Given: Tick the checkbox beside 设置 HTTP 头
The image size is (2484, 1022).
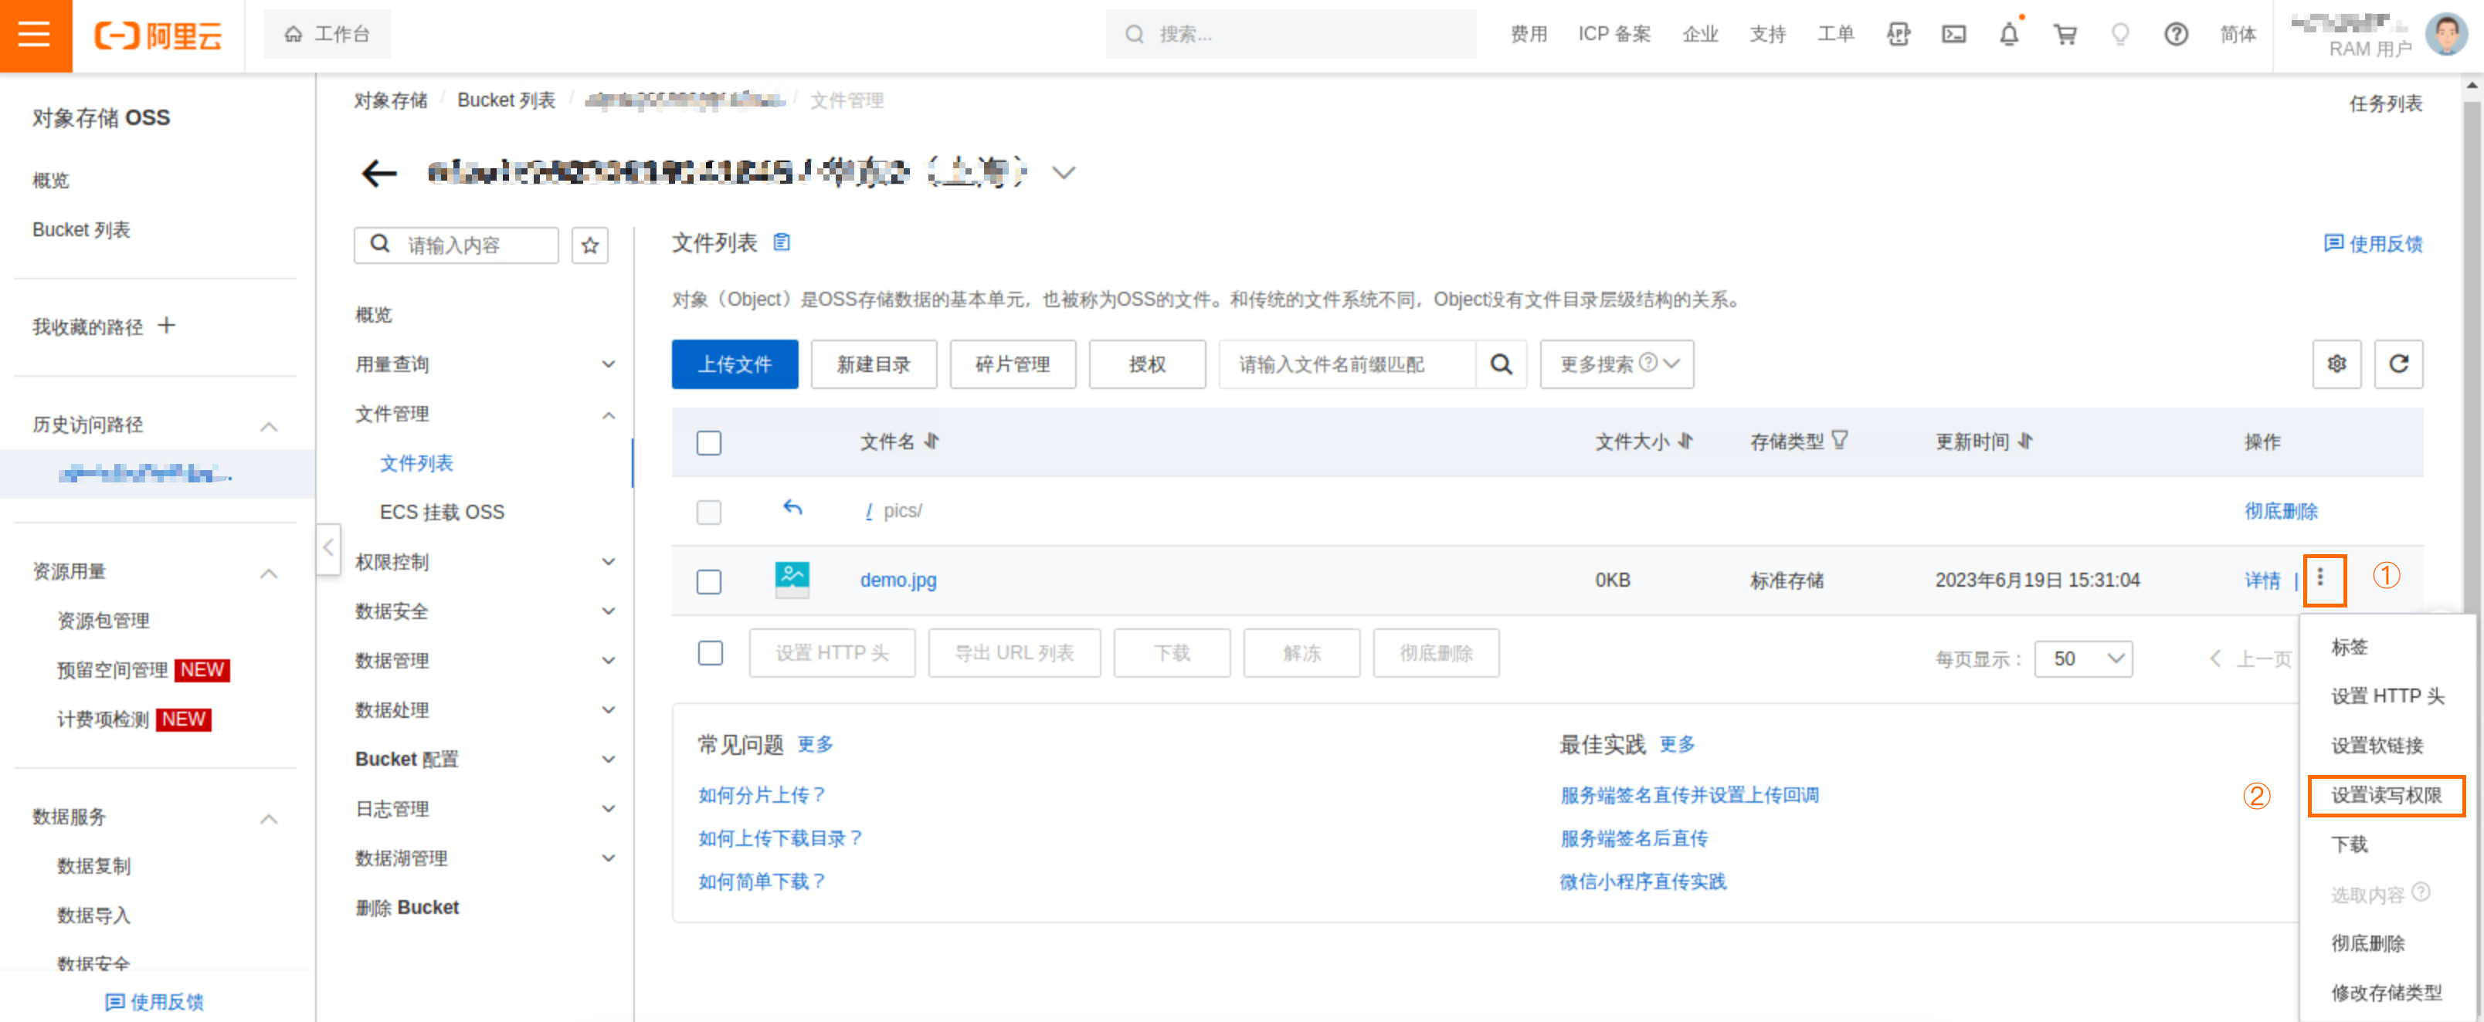Looking at the screenshot, I should click(x=710, y=653).
